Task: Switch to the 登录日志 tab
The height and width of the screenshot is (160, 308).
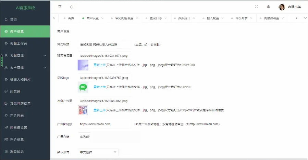Action: [156, 18]
